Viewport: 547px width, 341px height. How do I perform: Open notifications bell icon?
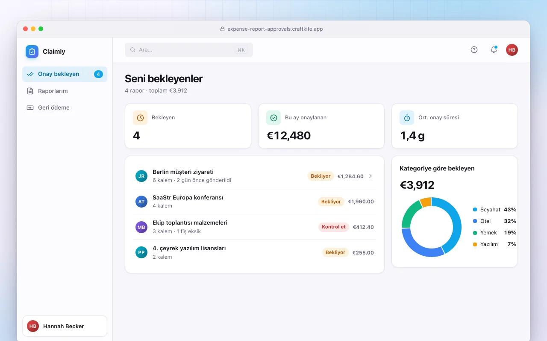494,50
